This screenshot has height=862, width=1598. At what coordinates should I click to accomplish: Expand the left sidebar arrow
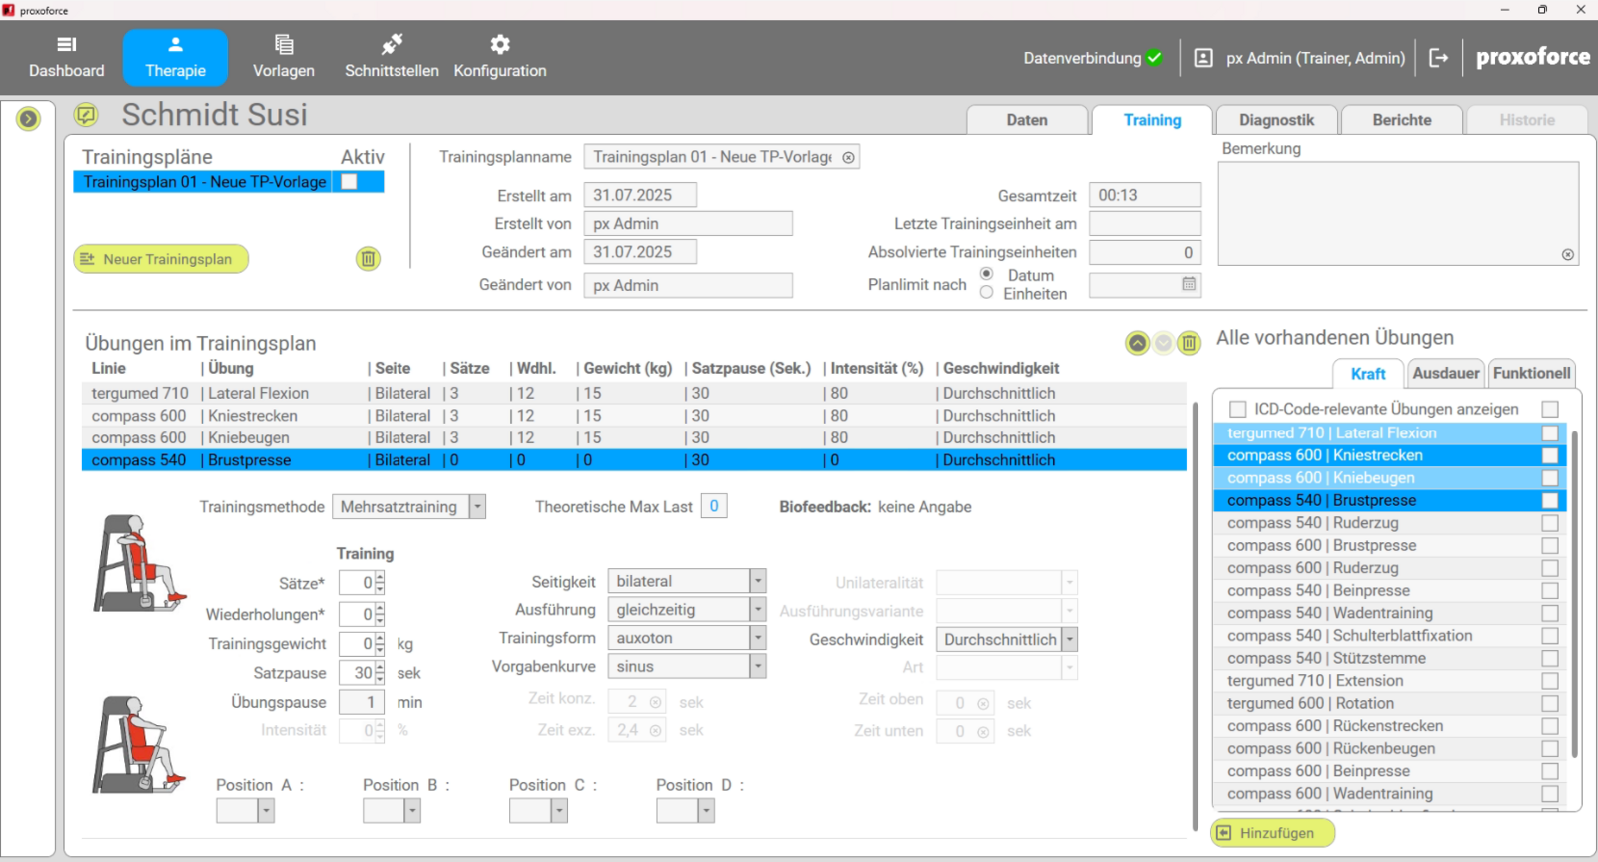pyautogui.click(x=28, y=119)
